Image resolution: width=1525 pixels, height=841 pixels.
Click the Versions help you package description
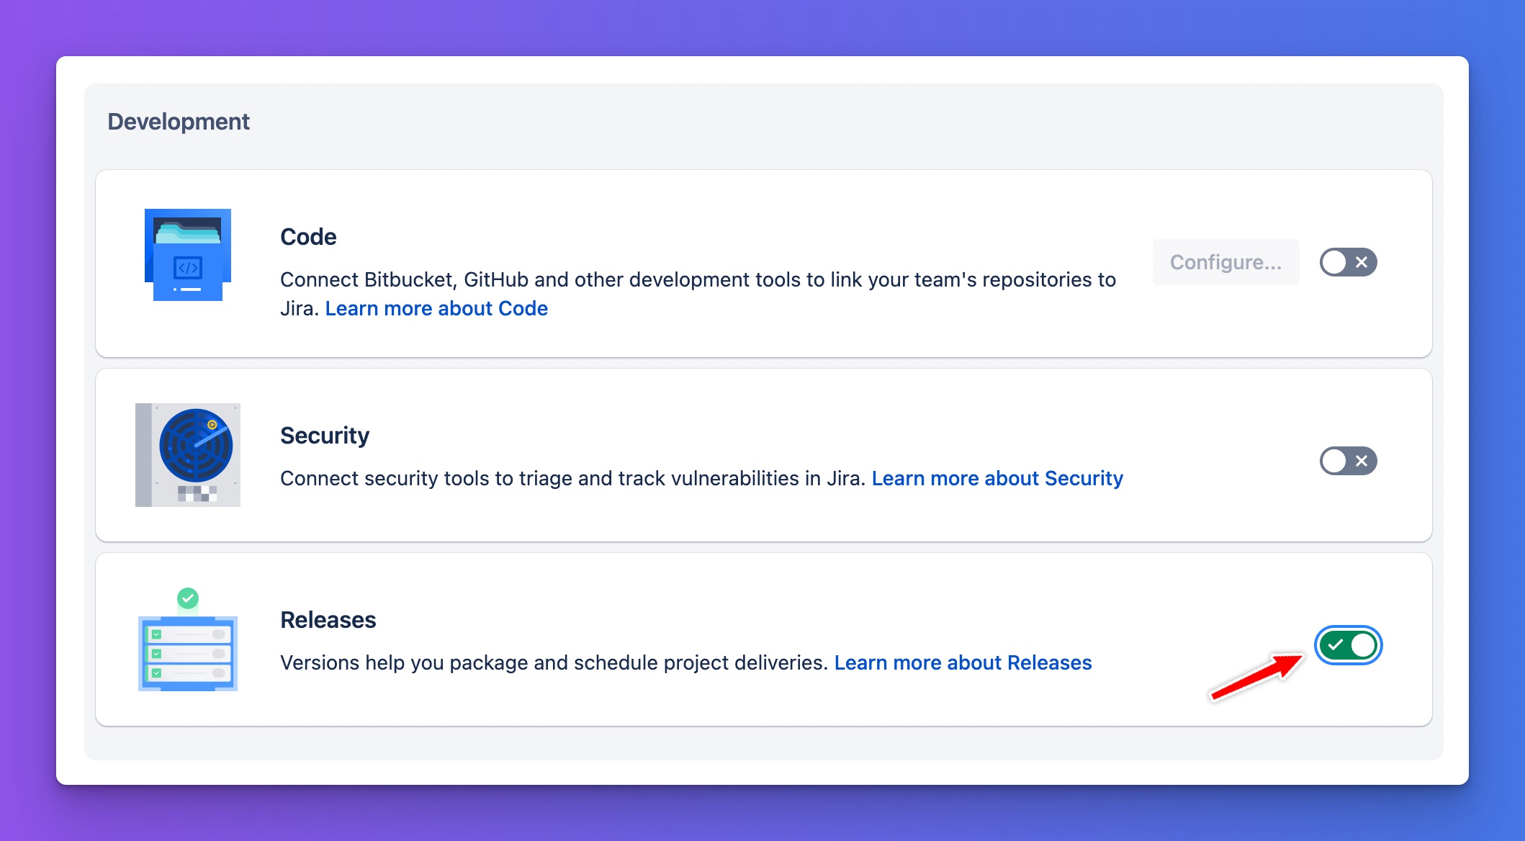pos(554,662)
